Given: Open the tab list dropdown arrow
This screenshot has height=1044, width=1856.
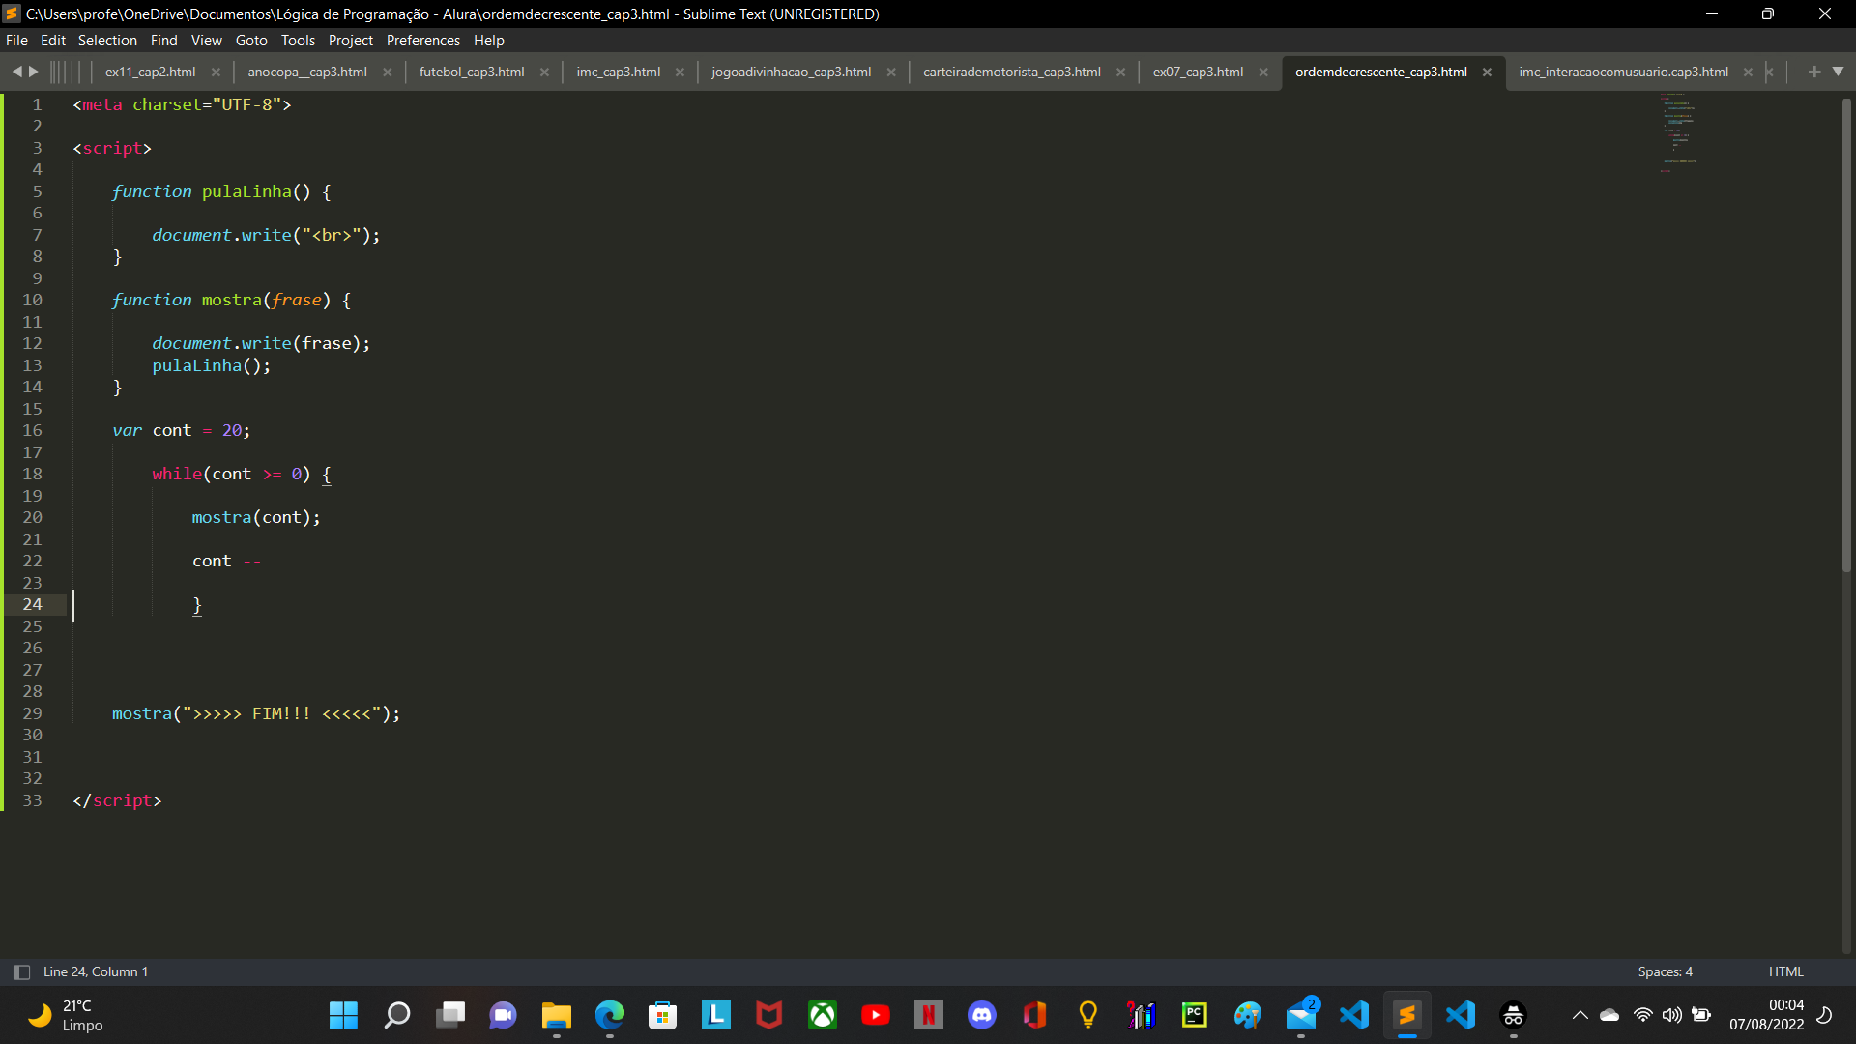Looking at the screenshot, I should point(1838,72).
